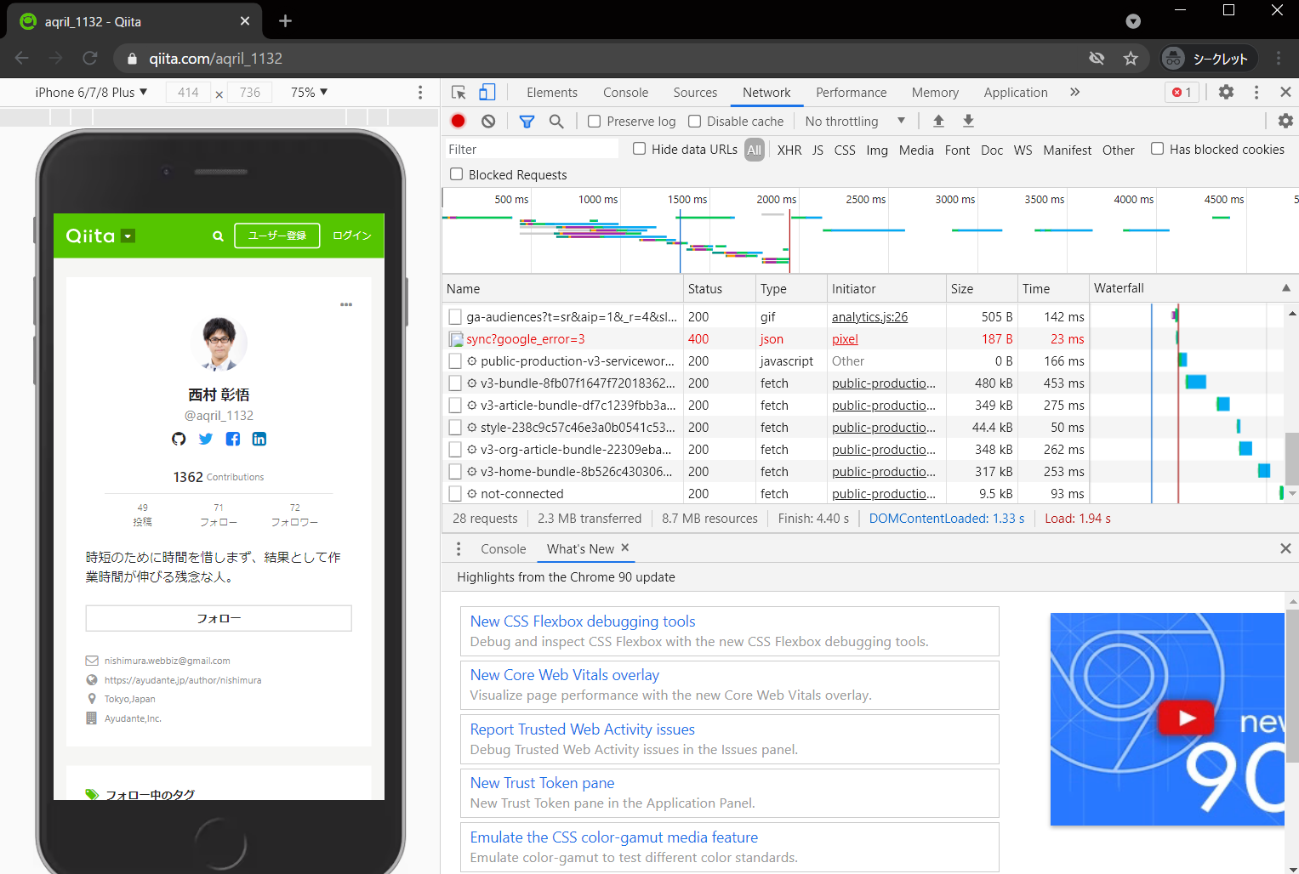Sort by Waterfall column arrow
The image size is (1299, 874).
click(x=1285, y=288)
